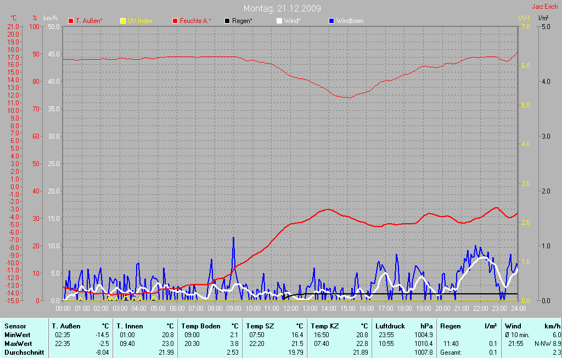Click the "11:40" rain time cell
Screen dimensions: 562x358
451,343
